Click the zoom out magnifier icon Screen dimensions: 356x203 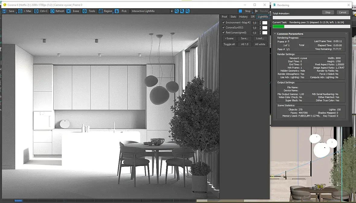(182, 11)
